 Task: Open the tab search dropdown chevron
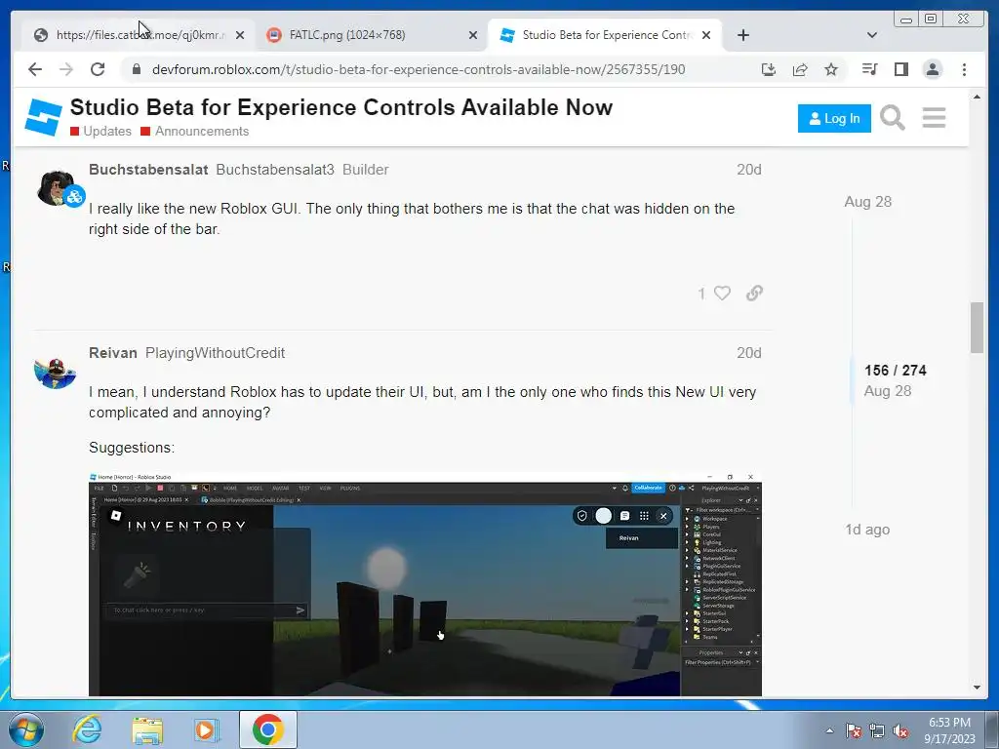pyautogui.click(x=872, y=35)
